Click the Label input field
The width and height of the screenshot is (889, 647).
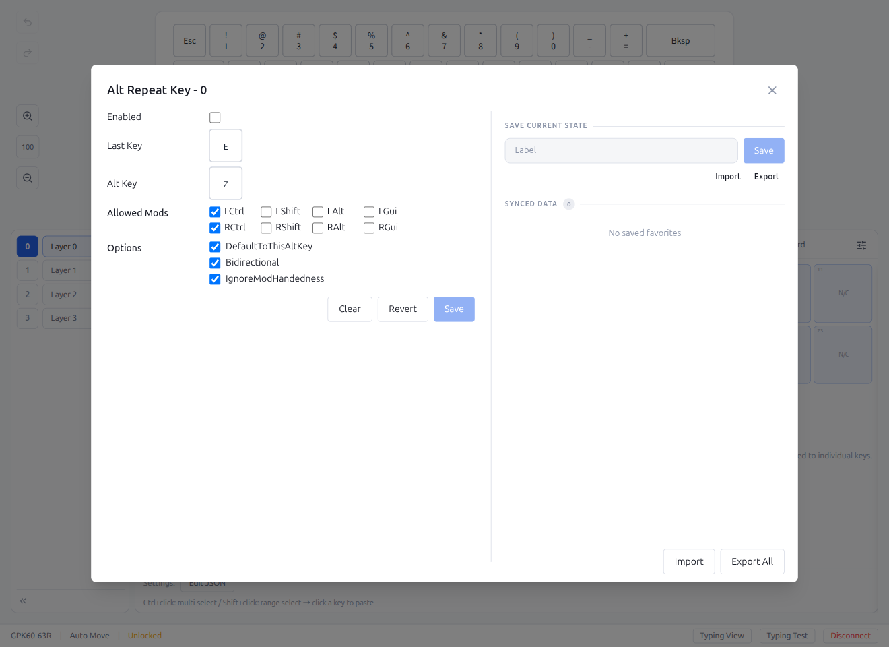621,150
